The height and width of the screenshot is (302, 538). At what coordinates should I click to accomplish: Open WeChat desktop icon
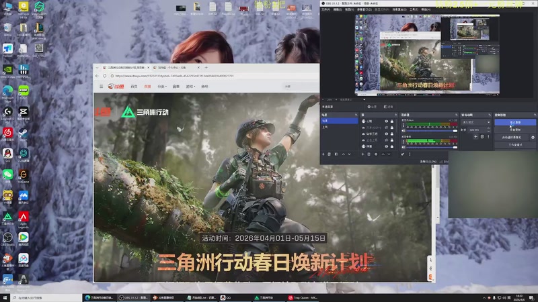(7, 177)
